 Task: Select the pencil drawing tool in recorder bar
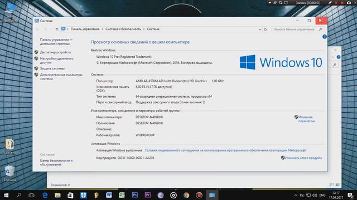[x=330, y=3]
